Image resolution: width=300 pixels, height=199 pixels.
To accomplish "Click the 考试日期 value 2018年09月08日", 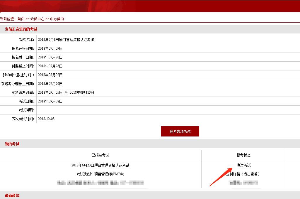I will click(x=50, y=101).
